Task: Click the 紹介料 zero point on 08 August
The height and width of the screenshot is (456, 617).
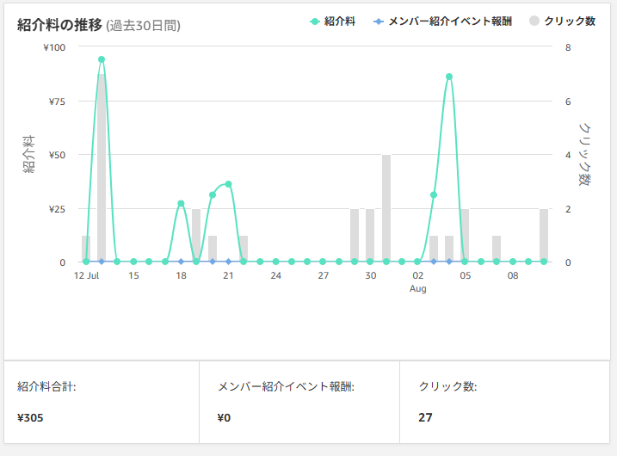Action: point(513,262)
